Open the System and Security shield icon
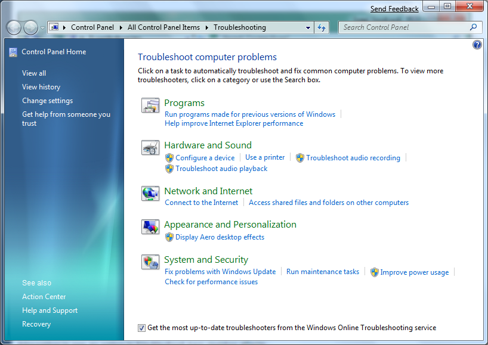Image resolution: width=488 pixels, height=345 pixels. click(x=150, y=262)
